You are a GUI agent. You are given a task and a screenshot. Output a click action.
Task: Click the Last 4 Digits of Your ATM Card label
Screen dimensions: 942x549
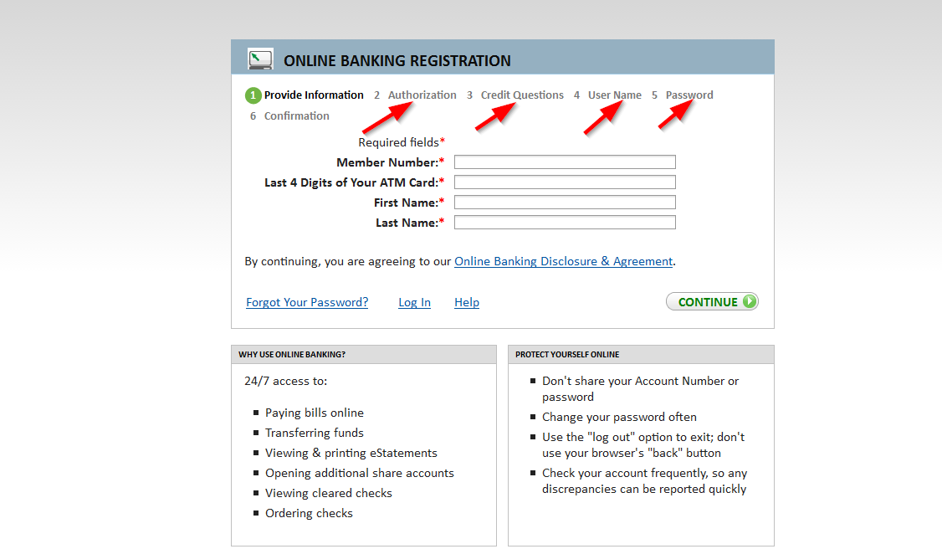(x=354, y=182)
